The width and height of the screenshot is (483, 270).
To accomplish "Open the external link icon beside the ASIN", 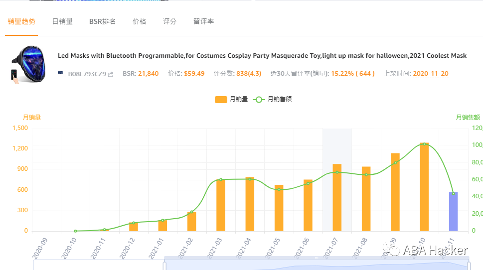I will 111,74.
